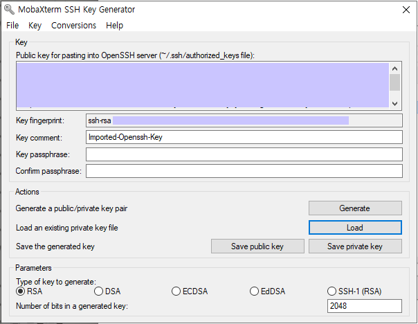418x324 pixels.
Task: Click the number of bits field
Action: point(365,306)
